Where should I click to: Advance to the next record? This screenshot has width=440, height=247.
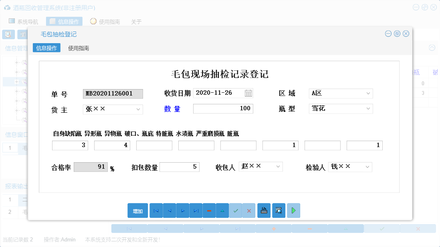183,211
